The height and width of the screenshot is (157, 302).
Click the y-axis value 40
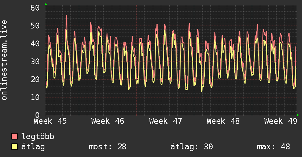pos(35,43)
